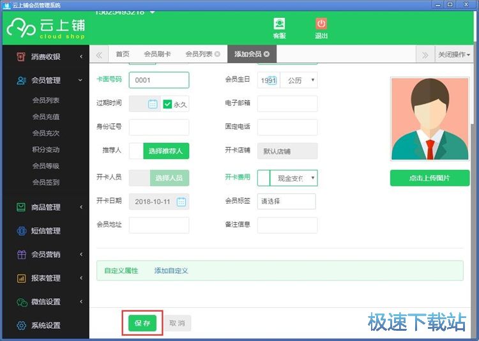This screenshot has height=341, width=479.
Task: Close the 会员列表 tab with its X icon
Action: 218,54
